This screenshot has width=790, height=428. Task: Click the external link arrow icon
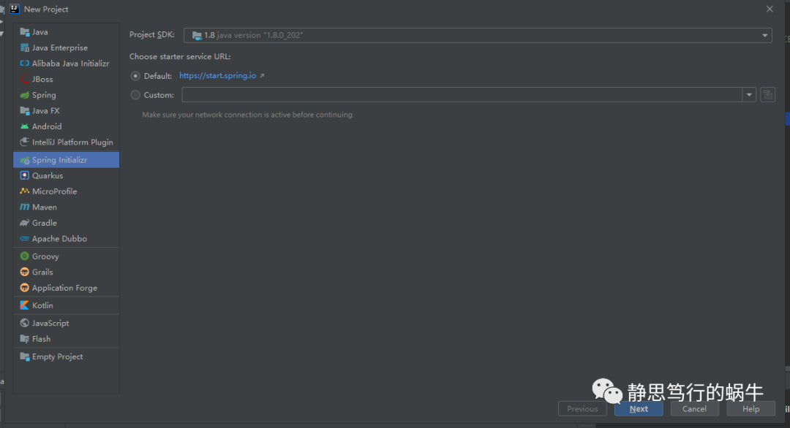[262, 76]
